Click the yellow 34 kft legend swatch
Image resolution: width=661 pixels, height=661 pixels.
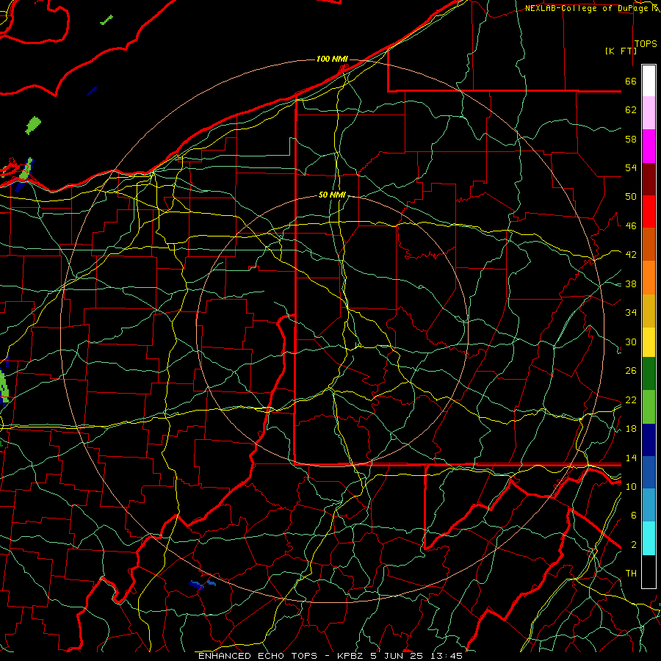pyautogui.click(x=649, y=342)
